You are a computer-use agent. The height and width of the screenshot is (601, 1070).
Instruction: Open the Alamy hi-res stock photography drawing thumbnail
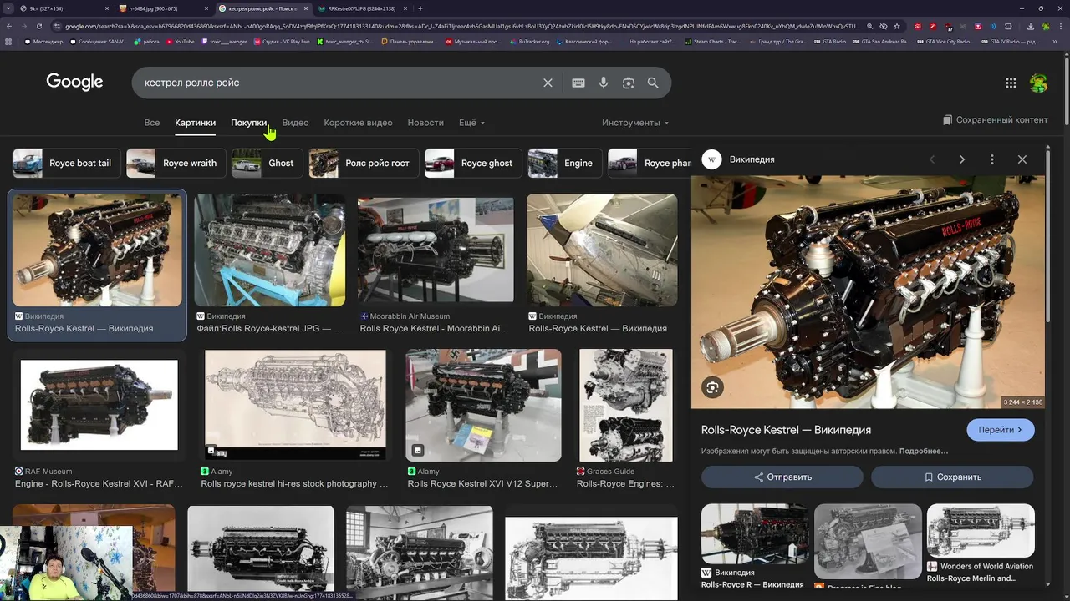(x=295, y=405)
